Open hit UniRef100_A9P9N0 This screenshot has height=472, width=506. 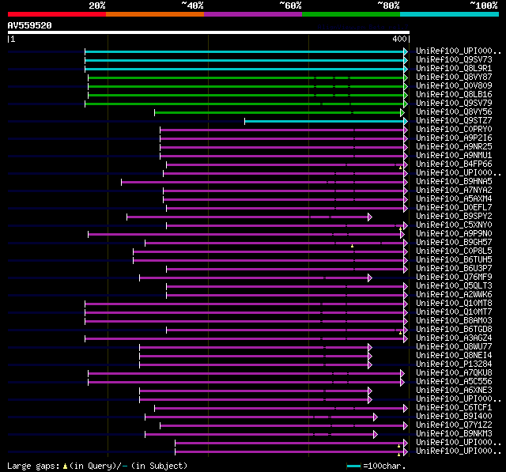coord(454,234)
